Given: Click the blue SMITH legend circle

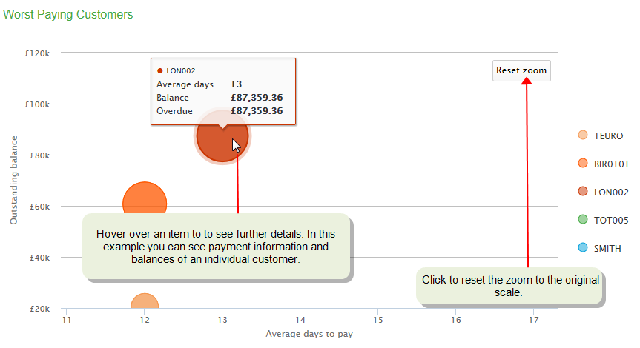Looking at the screenshot, I should pos(583,247).
